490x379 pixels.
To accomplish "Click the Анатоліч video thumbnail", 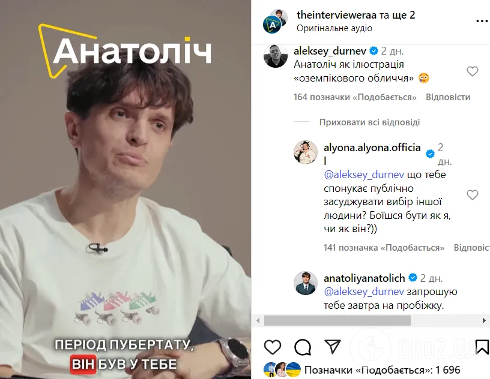I will tap(126, 189).
